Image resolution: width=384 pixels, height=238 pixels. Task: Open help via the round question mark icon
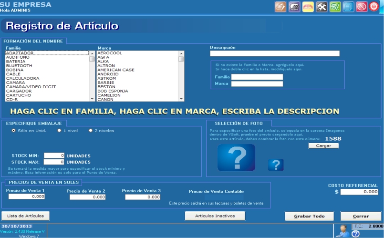tap(355, 234)
